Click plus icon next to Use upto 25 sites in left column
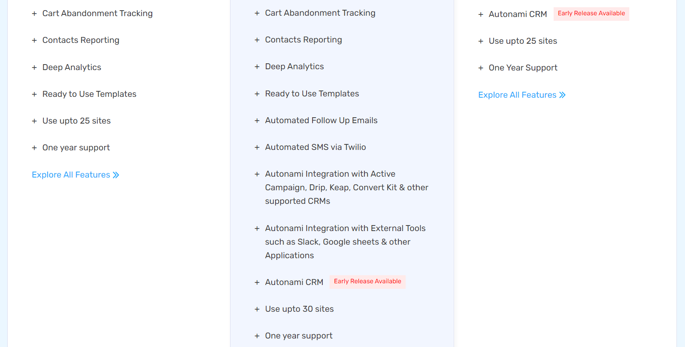The height and width of the screenshot is (347, 685). click(34, 121)
